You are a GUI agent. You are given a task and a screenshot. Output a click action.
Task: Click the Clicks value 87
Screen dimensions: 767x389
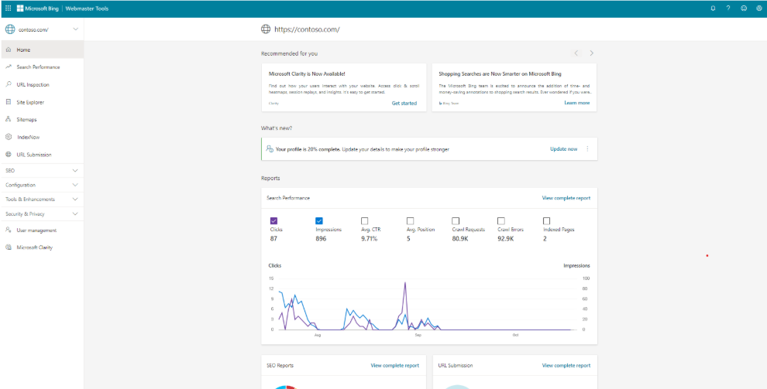tap(274, 239)
